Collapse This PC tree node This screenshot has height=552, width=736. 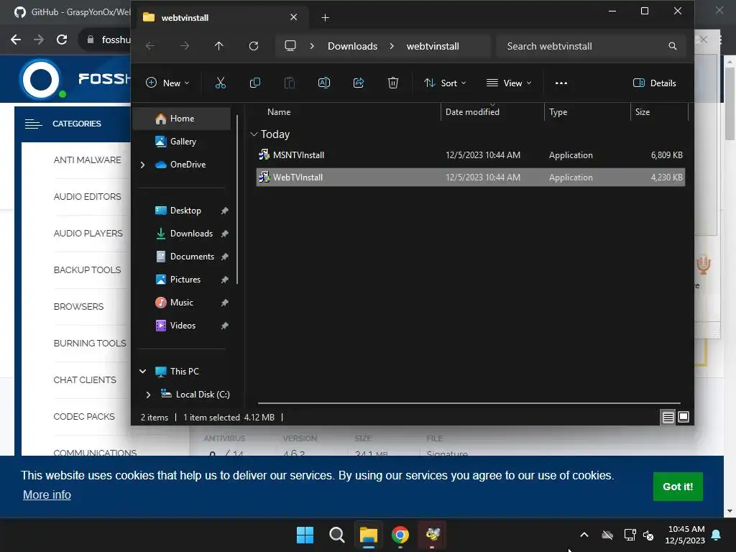pyautogui.click(x=143, y=372)
